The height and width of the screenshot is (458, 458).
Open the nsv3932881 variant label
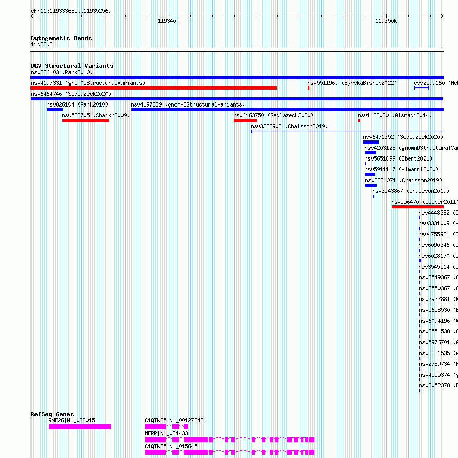(x=438, y=299)
